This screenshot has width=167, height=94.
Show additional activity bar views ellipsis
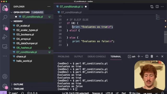coord(5,56)
